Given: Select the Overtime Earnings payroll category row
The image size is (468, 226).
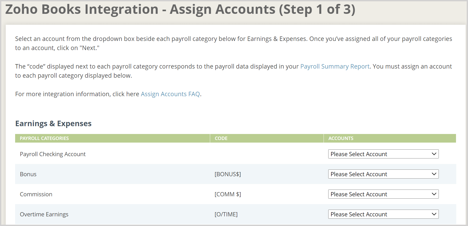Looking at the screenshot, I should point(44,214).
